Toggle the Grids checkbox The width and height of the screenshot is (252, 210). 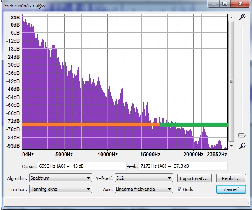179,189
